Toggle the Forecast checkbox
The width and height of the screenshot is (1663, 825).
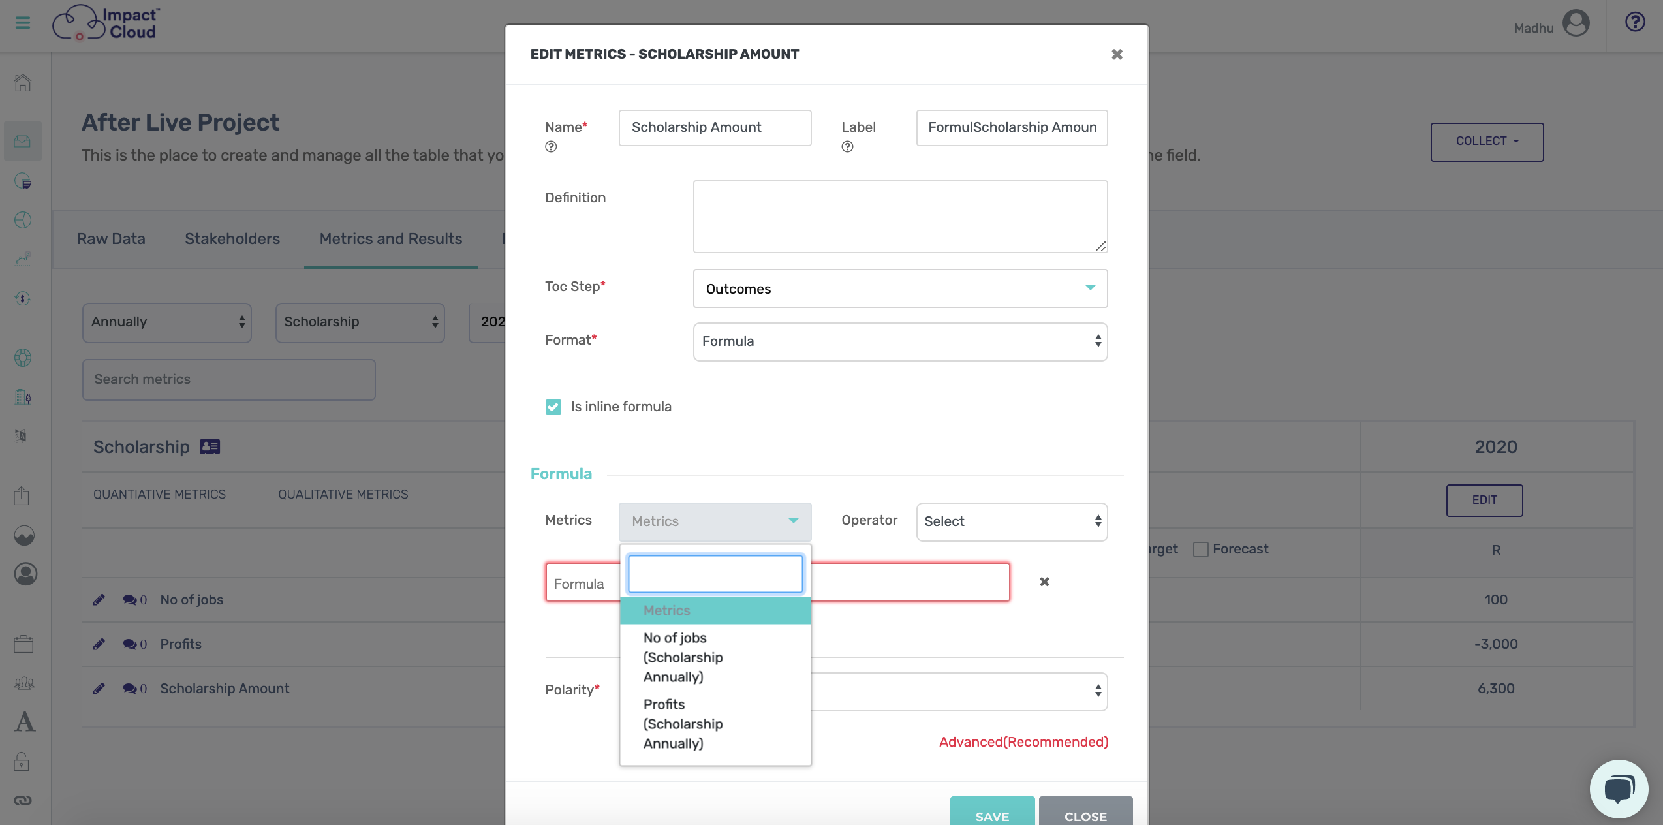point(1200,550)
